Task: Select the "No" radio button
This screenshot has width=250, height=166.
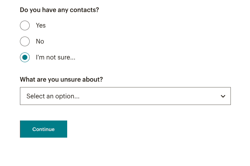Action: coord(25,42)
